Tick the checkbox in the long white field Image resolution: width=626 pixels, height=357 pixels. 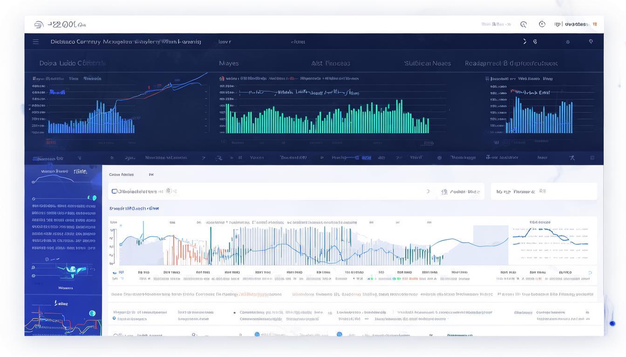click(114, 191)
